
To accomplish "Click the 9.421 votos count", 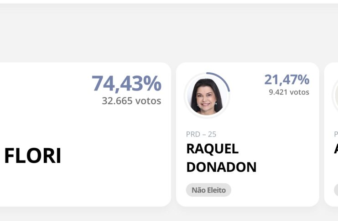I will tap(289, 92).
